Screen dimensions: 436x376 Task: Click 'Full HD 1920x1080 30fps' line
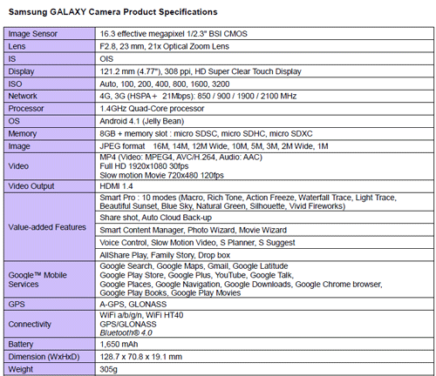point(144,166)
